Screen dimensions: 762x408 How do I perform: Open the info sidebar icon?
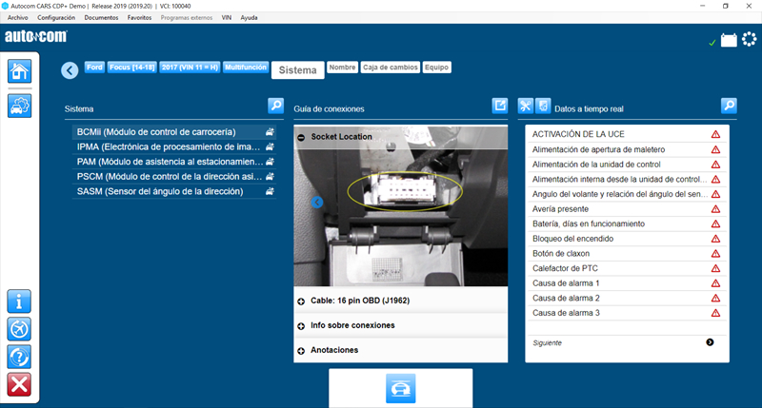coord(19,301)
